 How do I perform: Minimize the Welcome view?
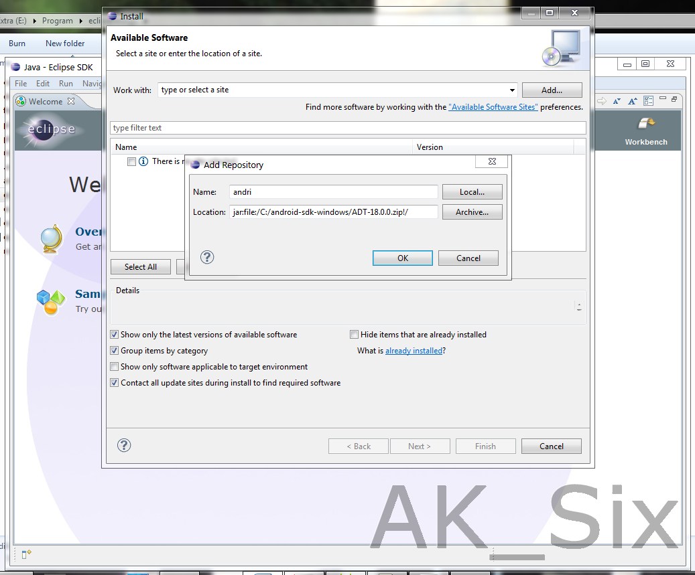pyautogui.click(x=663, y=98)
